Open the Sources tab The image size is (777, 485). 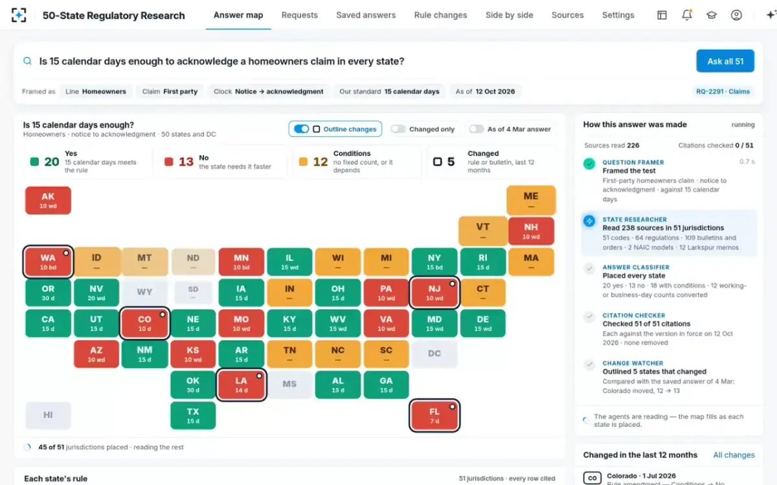[x=568, y=15]
